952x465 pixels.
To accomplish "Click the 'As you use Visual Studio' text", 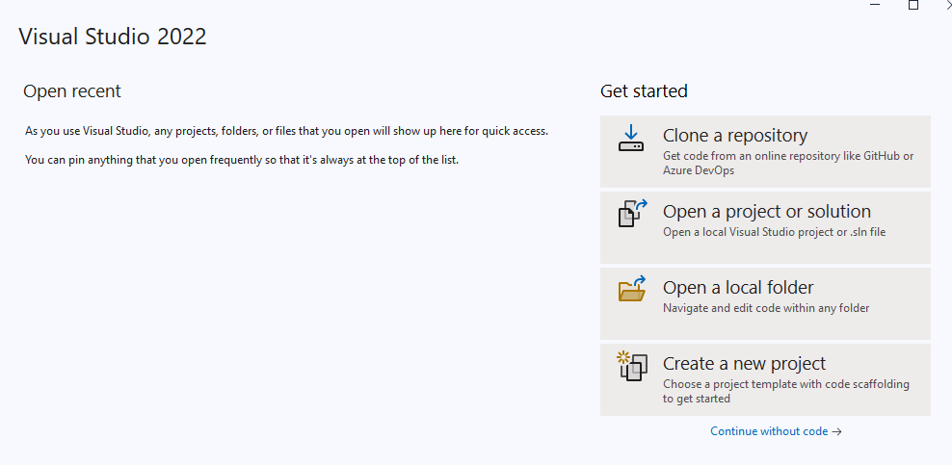I will [286, 131].
